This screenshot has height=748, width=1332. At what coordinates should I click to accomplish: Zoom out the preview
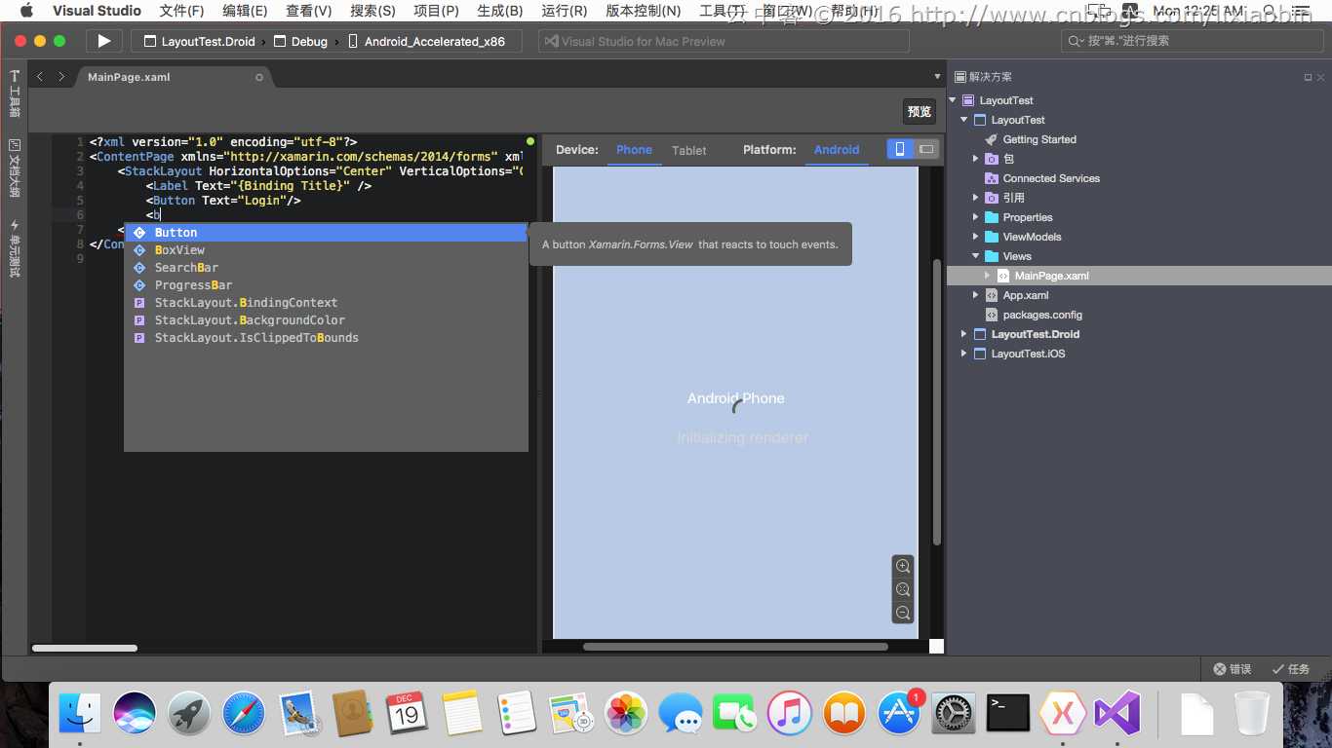pyautogui.click(x=903, y=613)
